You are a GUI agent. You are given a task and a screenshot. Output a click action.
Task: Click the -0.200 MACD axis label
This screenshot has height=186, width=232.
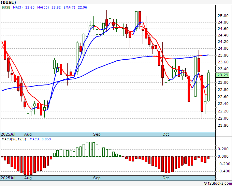[224, 164]
